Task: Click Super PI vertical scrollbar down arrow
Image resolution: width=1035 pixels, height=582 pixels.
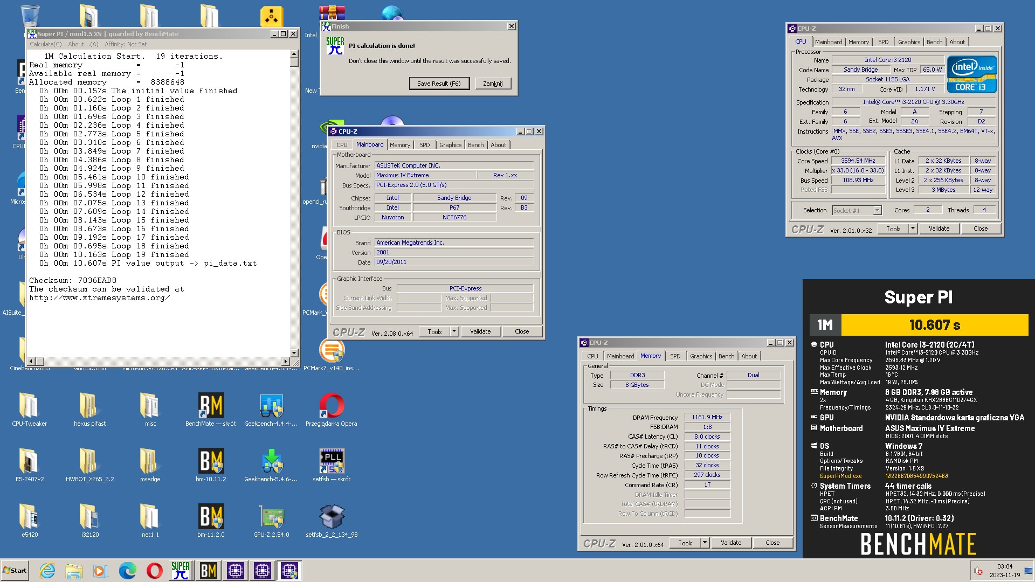Action: 294,352
